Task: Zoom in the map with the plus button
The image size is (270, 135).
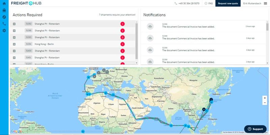Action: tap(265, 98)
